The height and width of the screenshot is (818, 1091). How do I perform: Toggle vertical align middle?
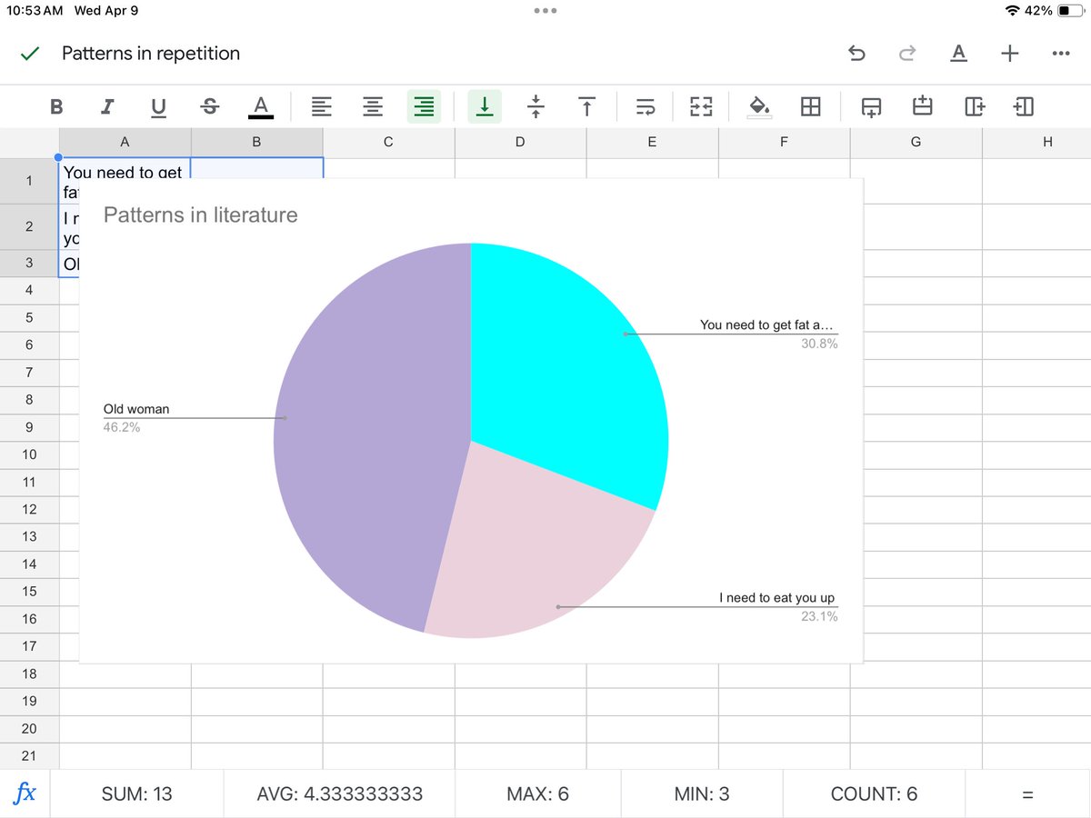click(535, 106)
